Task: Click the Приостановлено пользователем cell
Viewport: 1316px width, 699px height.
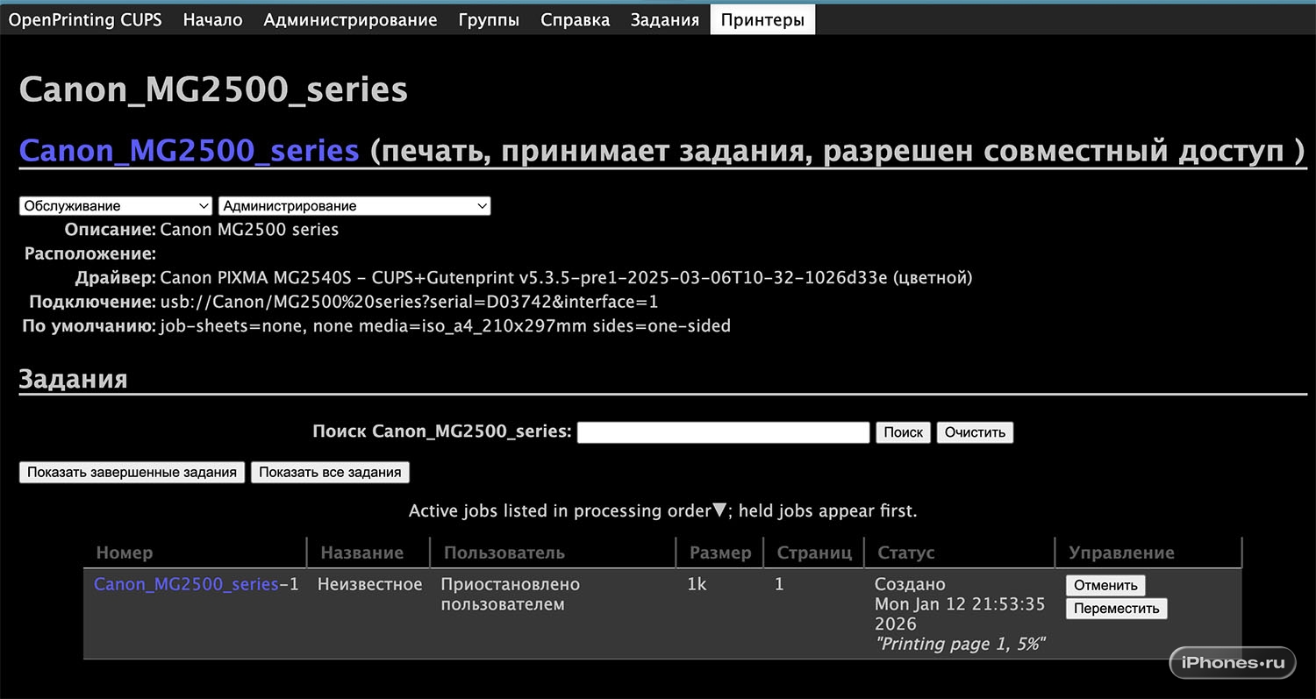Action: (511, 594)
